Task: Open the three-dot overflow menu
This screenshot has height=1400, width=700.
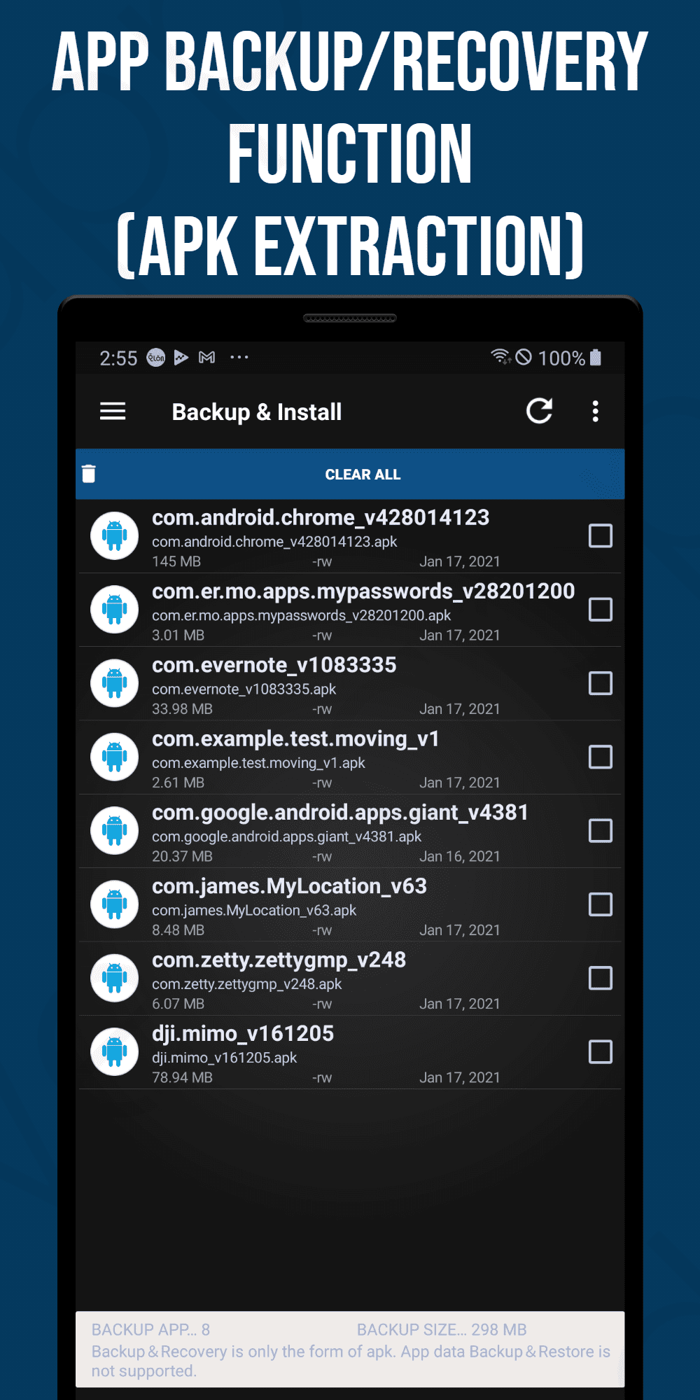Action: click(x=596, y=412)
